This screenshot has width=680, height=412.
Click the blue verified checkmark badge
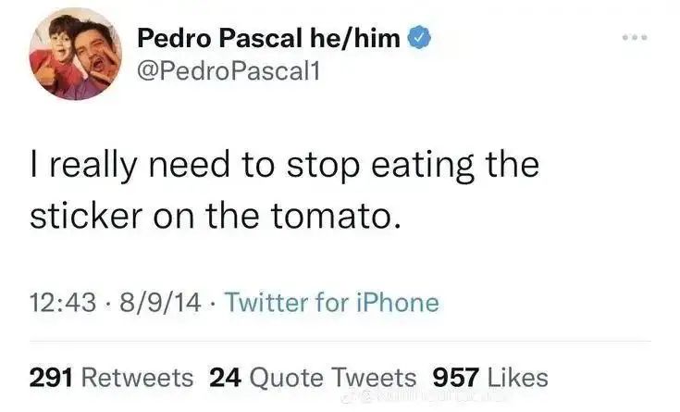click(x=419, y=38)
